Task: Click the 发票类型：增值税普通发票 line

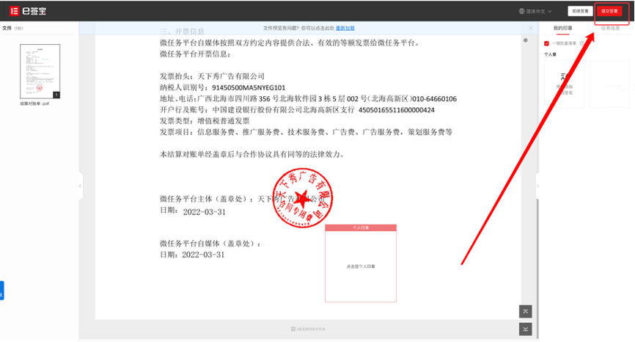Action: (x=205, y=121)
